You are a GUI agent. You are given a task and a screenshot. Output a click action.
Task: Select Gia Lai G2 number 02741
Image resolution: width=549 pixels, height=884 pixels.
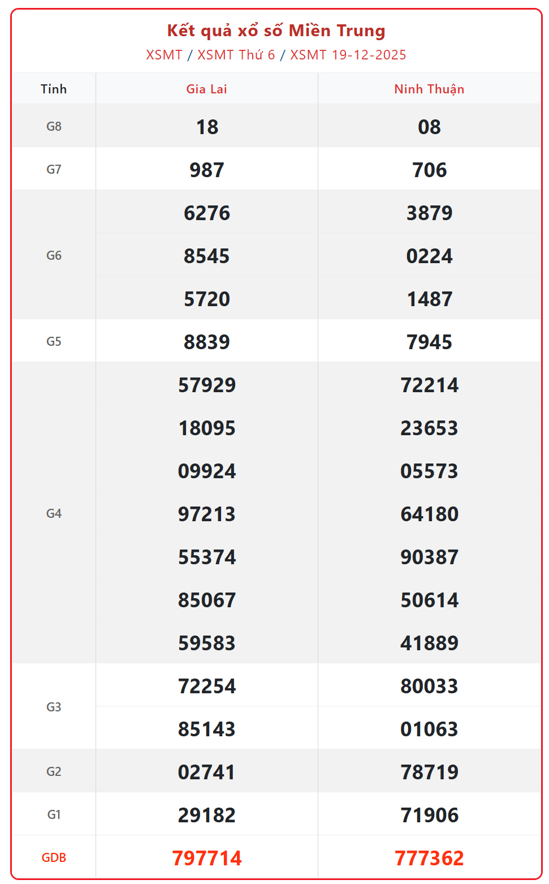(207, 772)
